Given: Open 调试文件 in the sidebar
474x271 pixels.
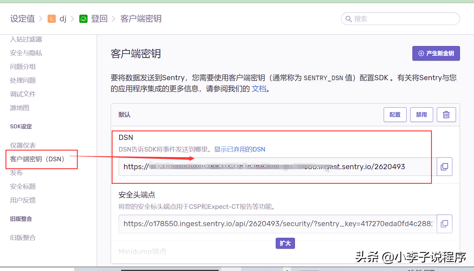Looking at the screenshot, I should tap(23, 94).
